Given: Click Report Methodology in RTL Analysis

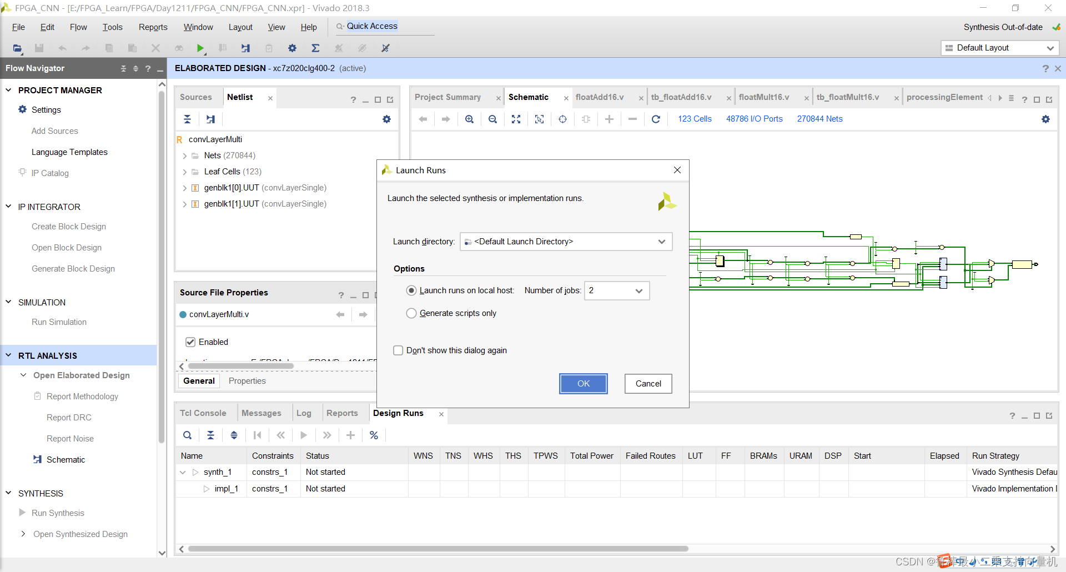Looking at the screenshot, I should coord(82,397).
